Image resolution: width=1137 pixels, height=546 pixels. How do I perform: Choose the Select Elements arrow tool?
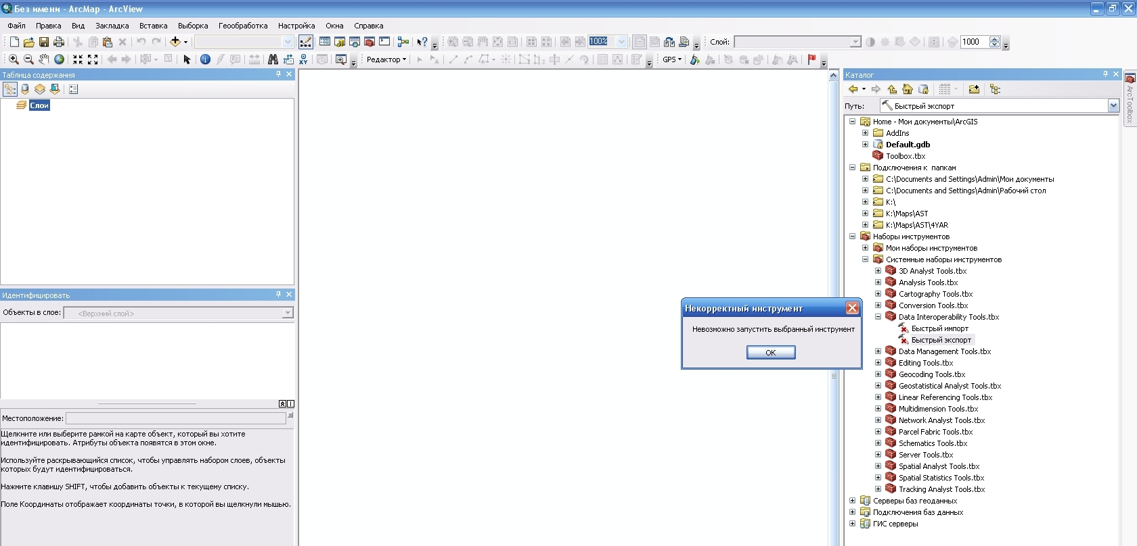coord(187,59)
